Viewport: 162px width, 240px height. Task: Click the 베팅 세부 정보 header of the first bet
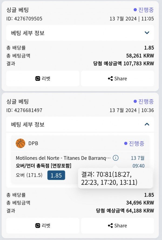pyautogui.click(x=80, y=33)
